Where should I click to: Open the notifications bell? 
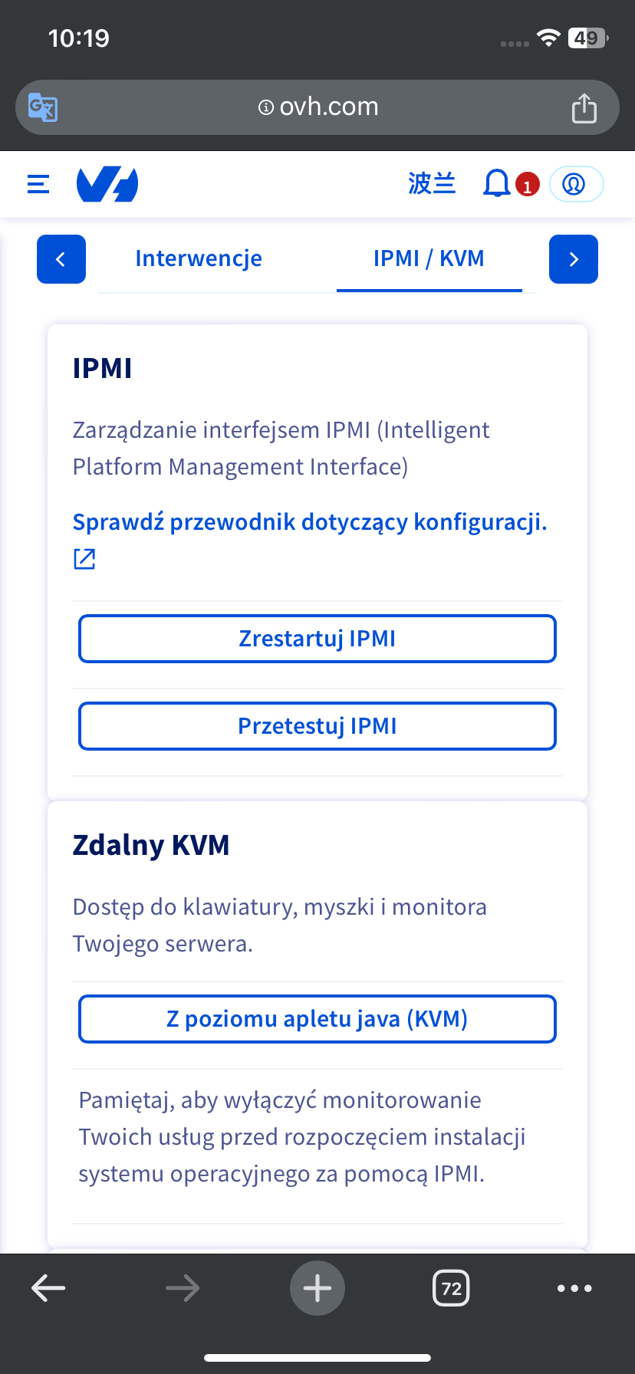click(497, 184)
